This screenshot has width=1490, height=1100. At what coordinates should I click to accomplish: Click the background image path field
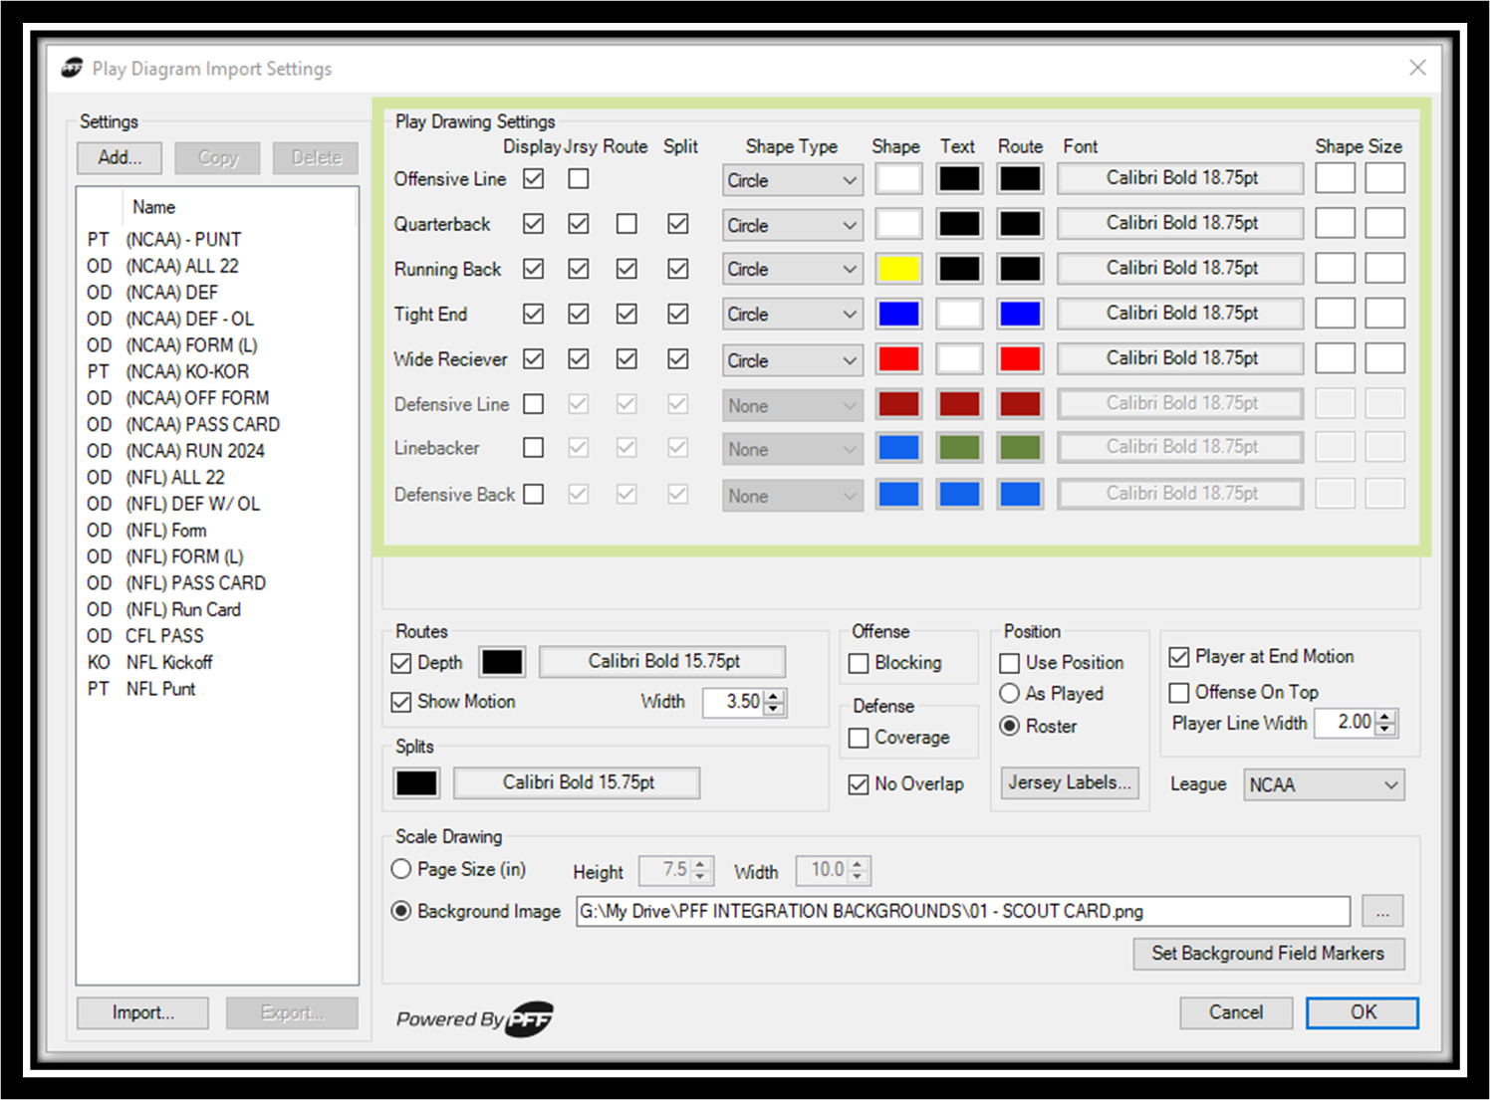pyautogui.click(x=962, y=911)
